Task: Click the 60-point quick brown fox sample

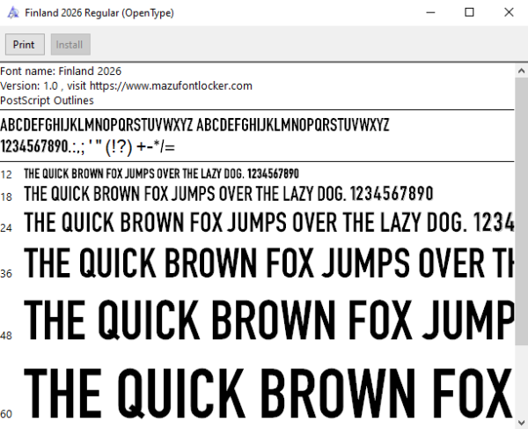Action: point(268,393)
